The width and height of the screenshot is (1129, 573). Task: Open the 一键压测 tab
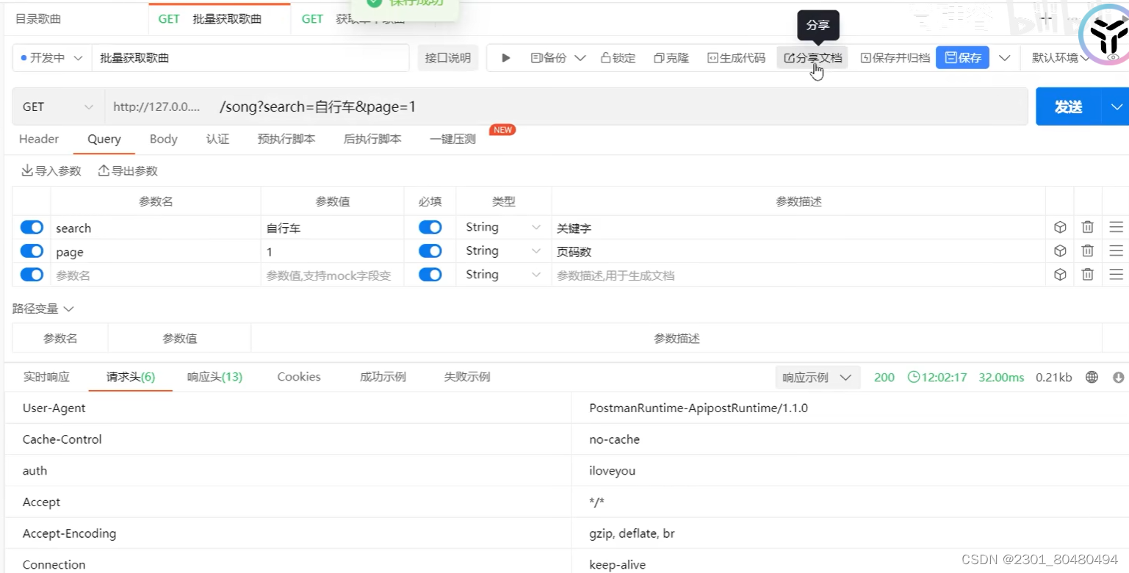(452, 139)
